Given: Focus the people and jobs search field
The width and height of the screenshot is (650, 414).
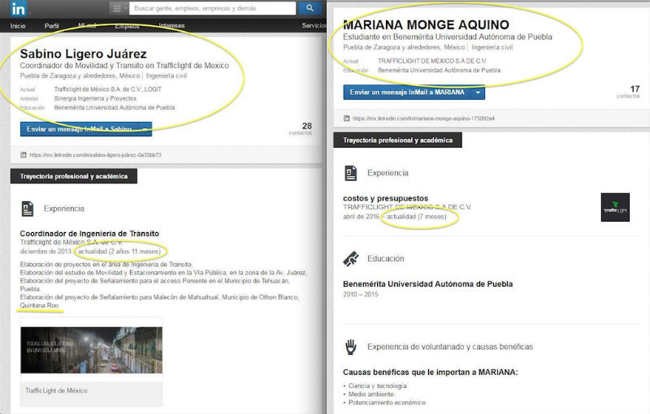Looking at the screenshot, I should (213, 8).
